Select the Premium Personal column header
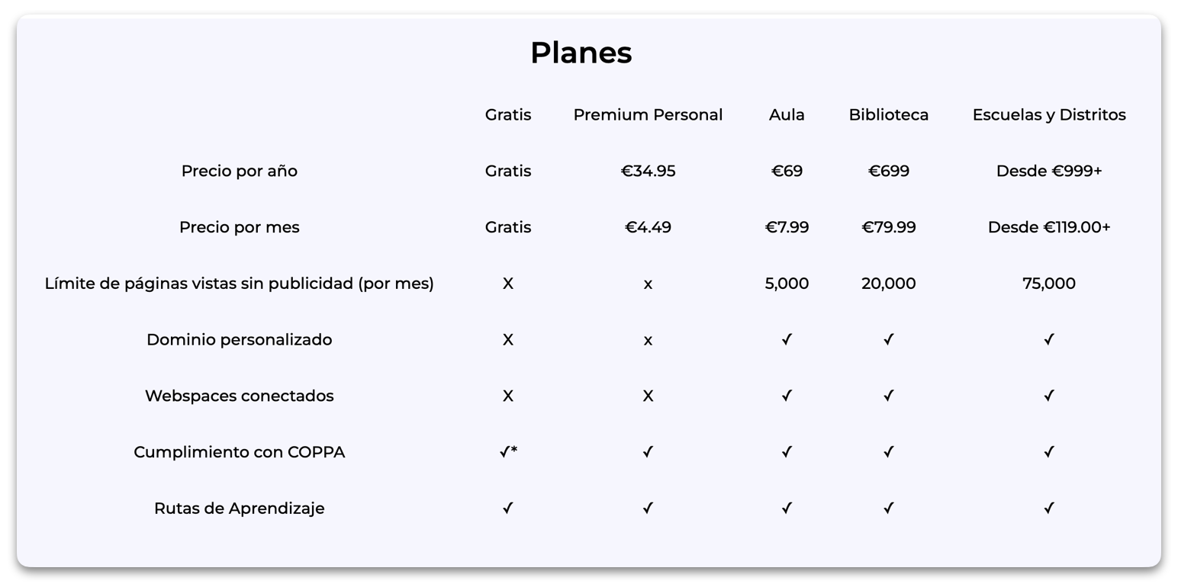 pos(648,114)
